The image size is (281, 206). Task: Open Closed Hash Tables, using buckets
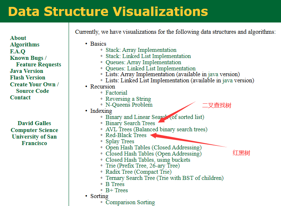pos(148,160)
